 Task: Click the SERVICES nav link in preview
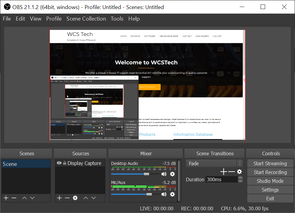point(135,36)
